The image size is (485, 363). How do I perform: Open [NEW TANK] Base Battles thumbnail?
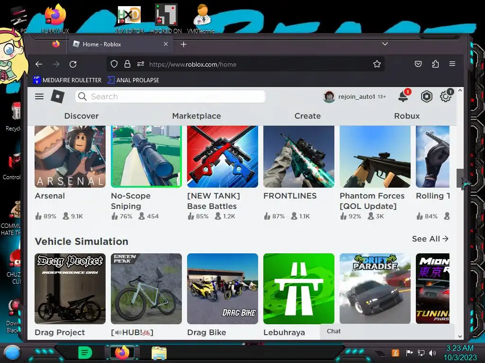(223, 156)
